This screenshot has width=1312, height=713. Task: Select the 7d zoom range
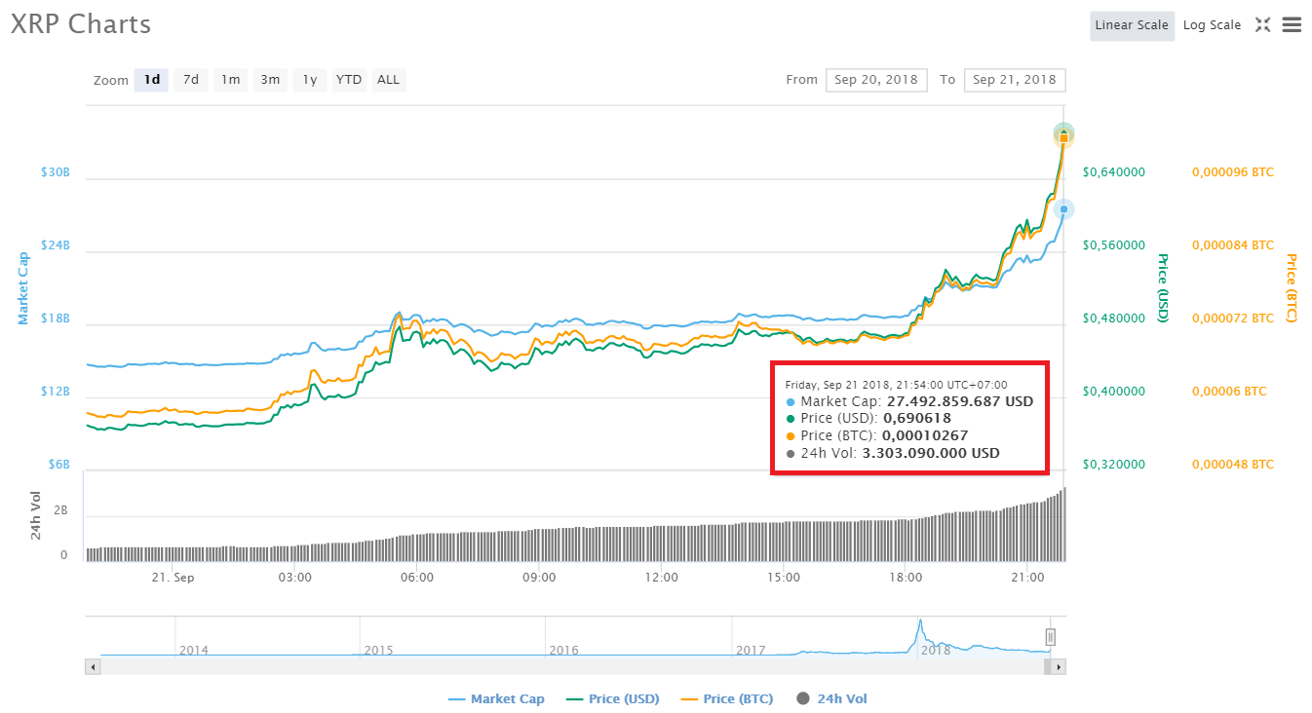point(191,80)
